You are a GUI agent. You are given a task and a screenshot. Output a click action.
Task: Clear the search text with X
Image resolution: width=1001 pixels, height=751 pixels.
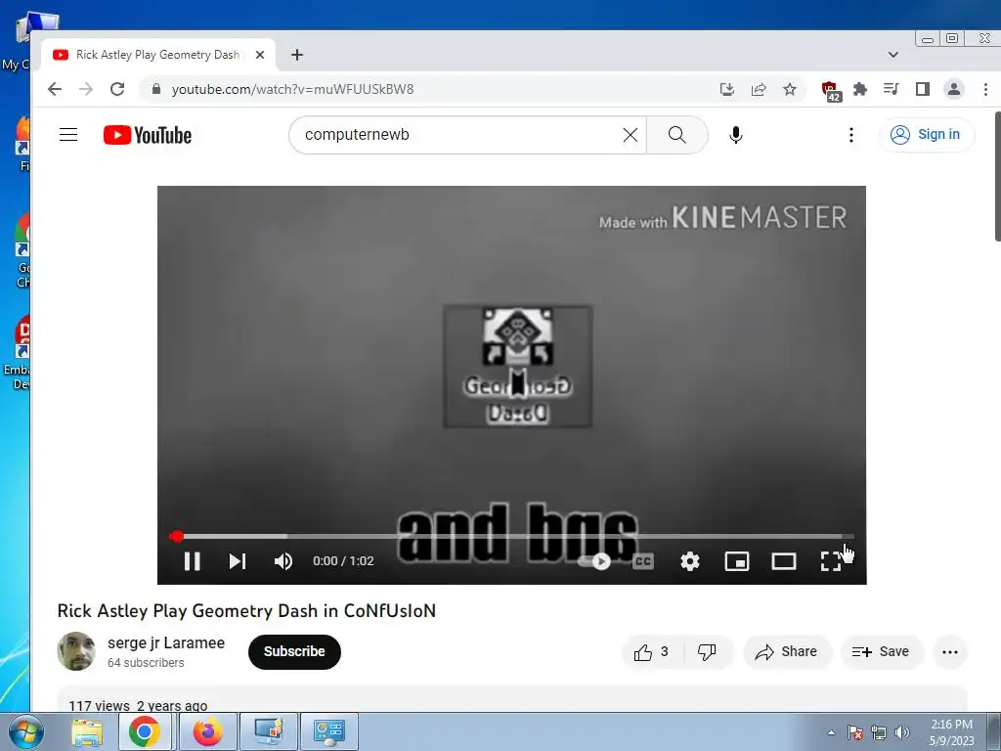631,135
